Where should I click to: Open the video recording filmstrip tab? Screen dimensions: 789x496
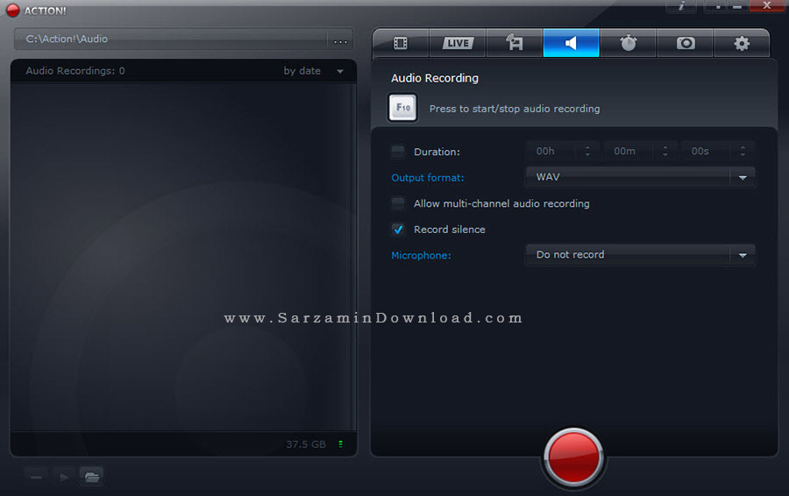tap(401, 43)
